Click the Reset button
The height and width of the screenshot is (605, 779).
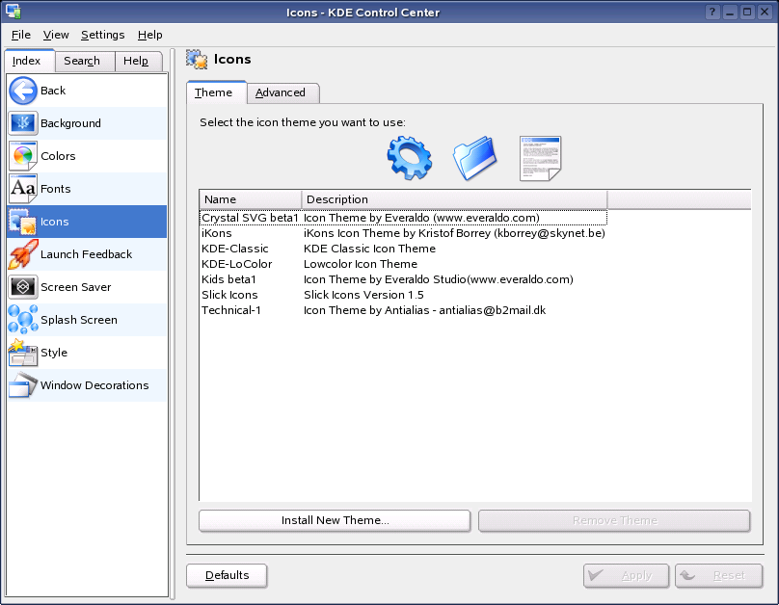pyautogui.click(x=718, y=576)
